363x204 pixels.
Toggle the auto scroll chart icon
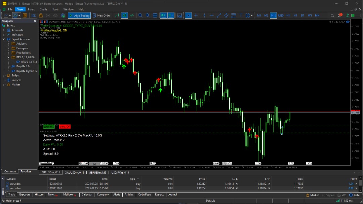[x=163, y=15]
